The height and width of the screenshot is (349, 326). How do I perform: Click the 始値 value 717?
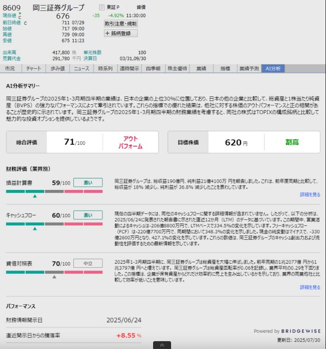point(65,29)
